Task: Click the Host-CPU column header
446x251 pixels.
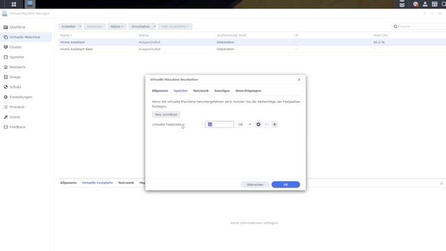Action: tap(380, 36)
